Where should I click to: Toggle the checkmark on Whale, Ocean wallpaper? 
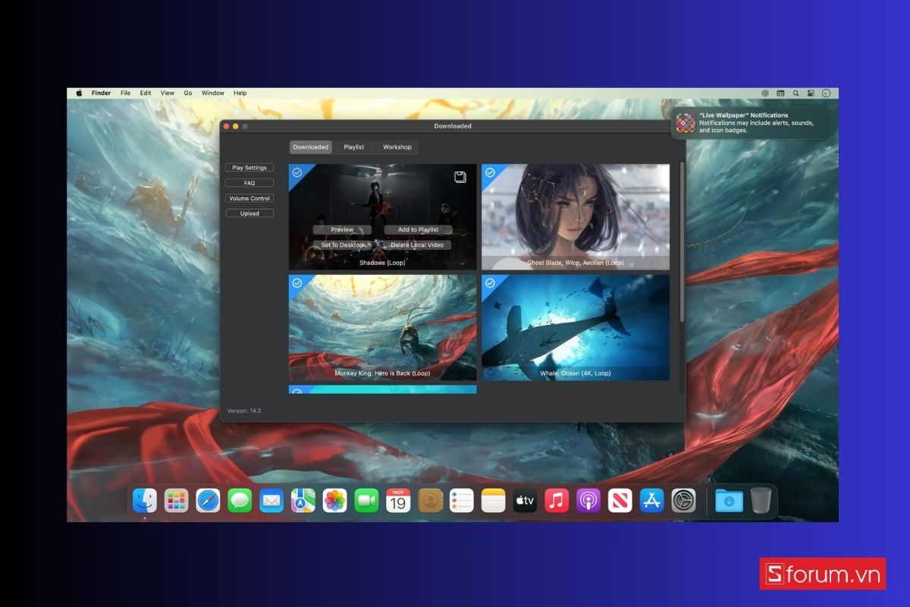490,283
